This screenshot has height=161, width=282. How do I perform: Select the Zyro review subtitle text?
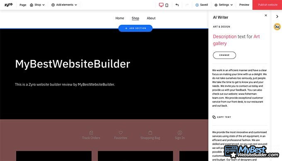tap(65, 84)
